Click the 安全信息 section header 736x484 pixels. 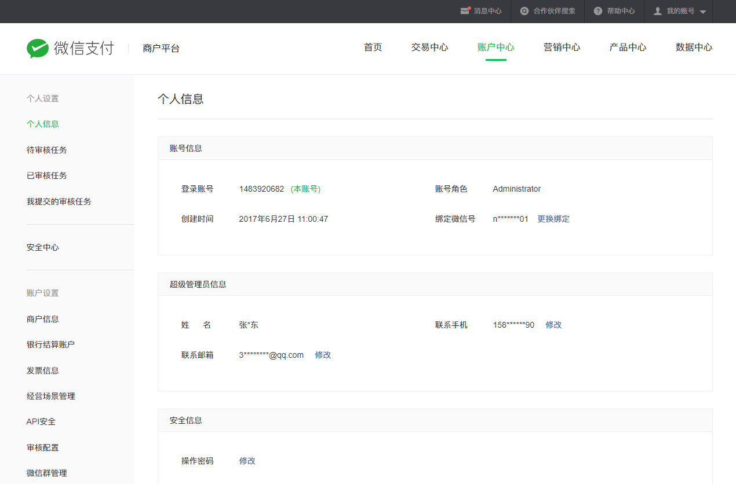[x=186, y=420]
